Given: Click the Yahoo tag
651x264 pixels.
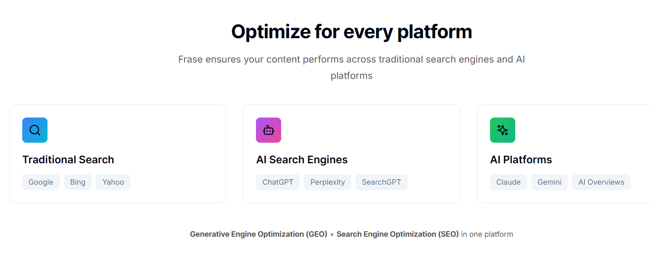Looking at the screenshot, I should [x=113, y=182].
